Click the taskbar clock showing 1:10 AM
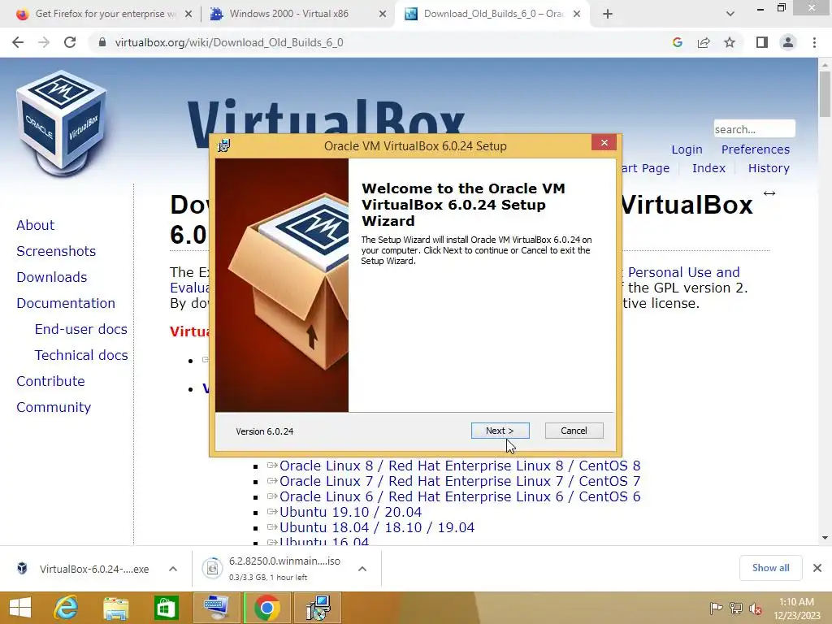Screen dimensions: 832x624 [796, 608]
